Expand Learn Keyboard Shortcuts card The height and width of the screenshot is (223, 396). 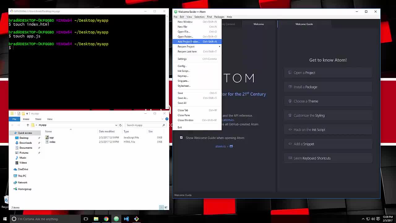328,158
